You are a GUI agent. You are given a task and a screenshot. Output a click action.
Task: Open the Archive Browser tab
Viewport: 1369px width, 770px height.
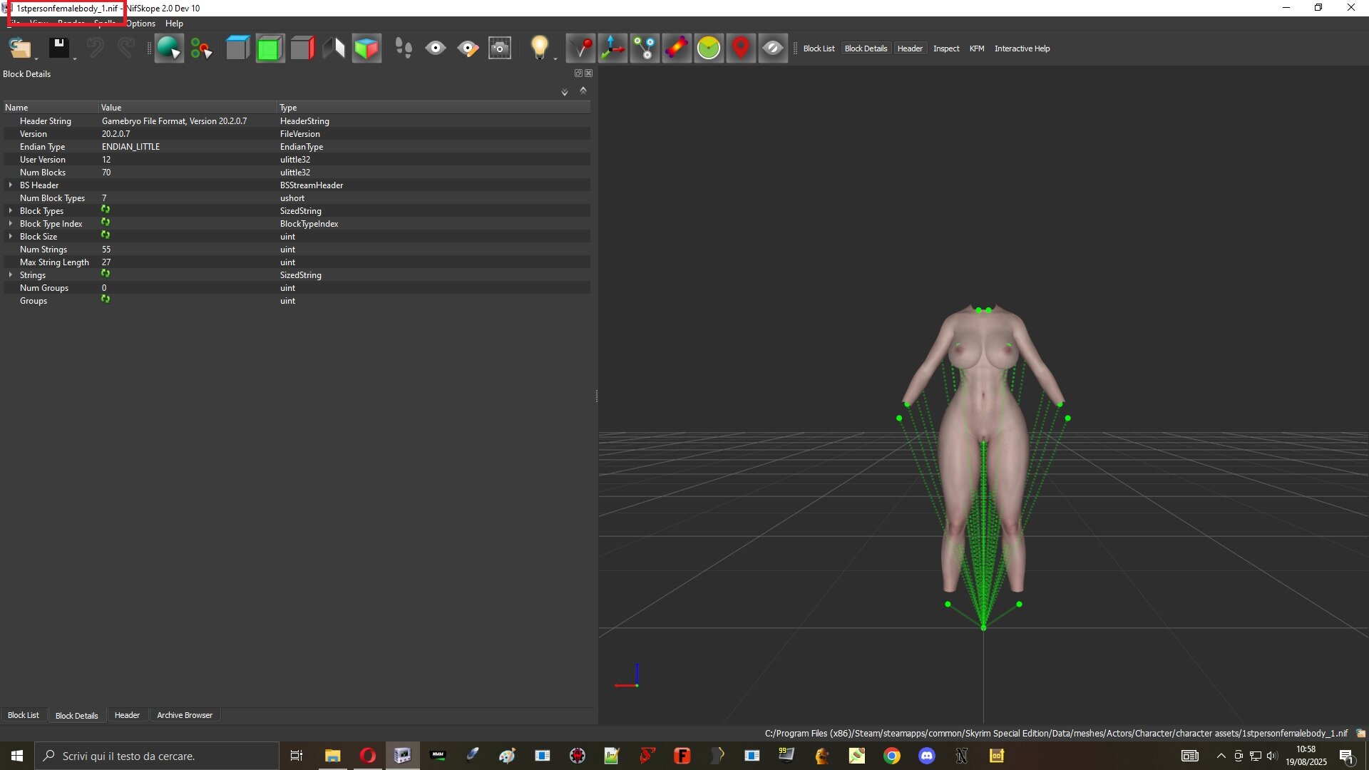tap(185, 715)
